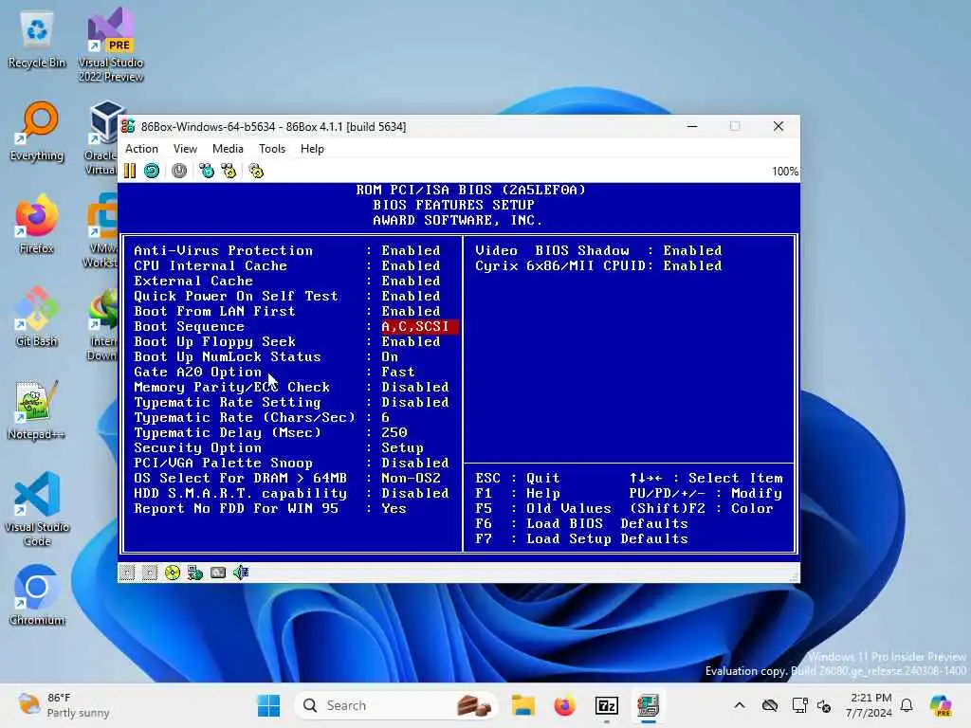Click the teal hard reset toolbar icon
Screen dimensions: 971x728
point(152,171)
